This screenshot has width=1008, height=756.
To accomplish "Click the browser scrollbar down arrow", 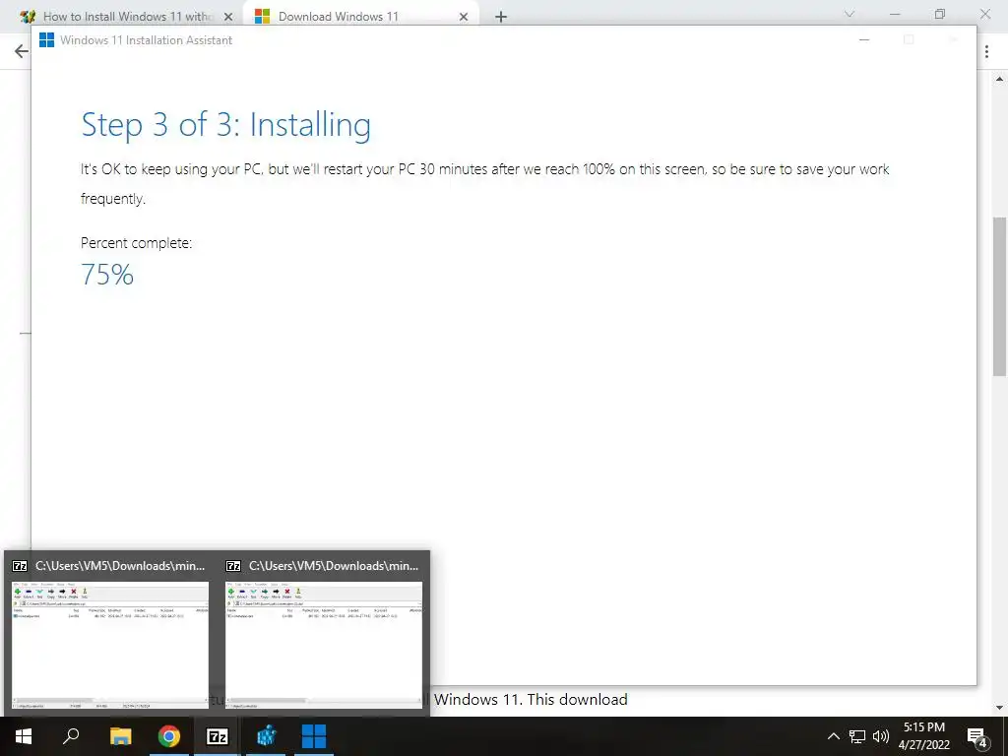I will (x=999, y=708).
